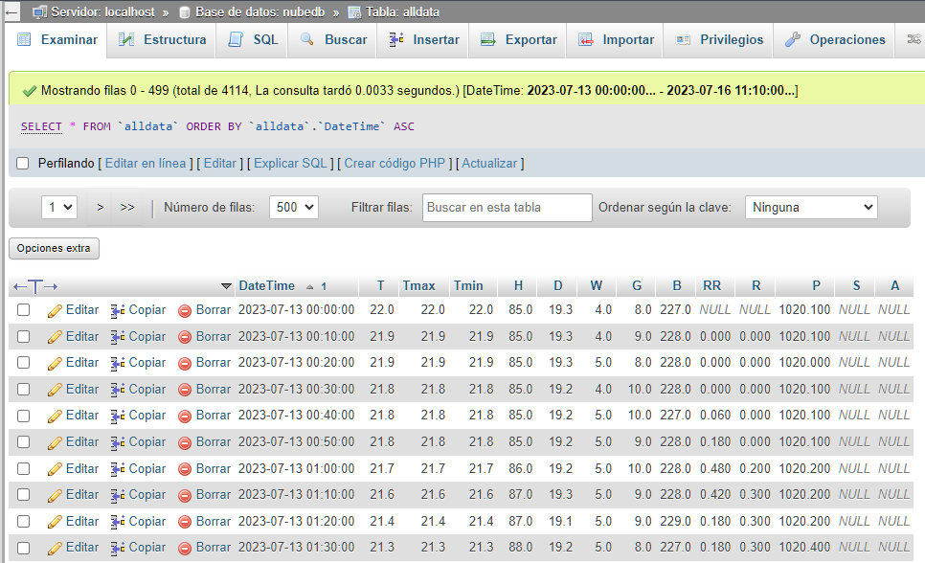Click the table icon next to alldata

(x=354, y=12)
